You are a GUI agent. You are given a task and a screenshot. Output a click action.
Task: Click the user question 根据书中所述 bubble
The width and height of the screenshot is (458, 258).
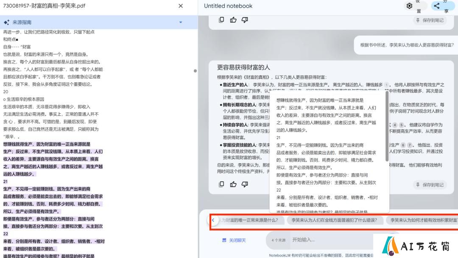click(407, 45)
